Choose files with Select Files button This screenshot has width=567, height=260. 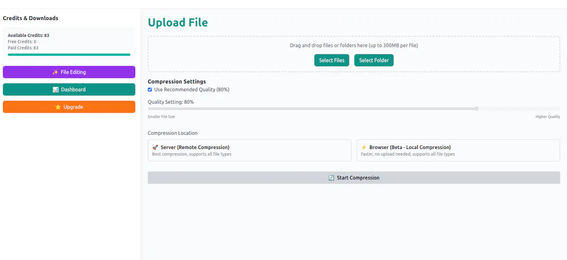332,61
